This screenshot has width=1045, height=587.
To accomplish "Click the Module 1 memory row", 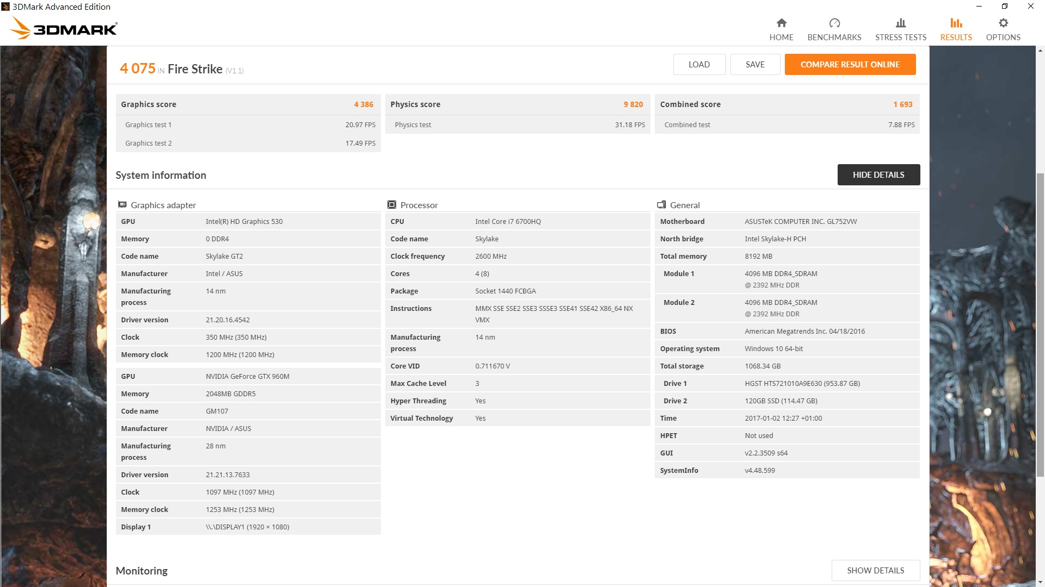I will [787, 279].
